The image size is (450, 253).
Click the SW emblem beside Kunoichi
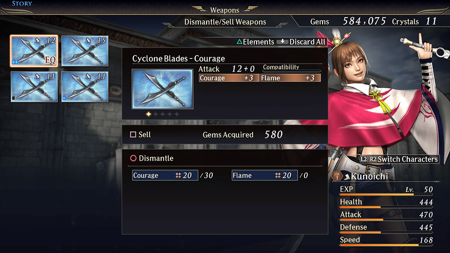337,176
